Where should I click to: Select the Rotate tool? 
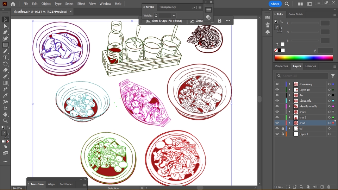5,64
